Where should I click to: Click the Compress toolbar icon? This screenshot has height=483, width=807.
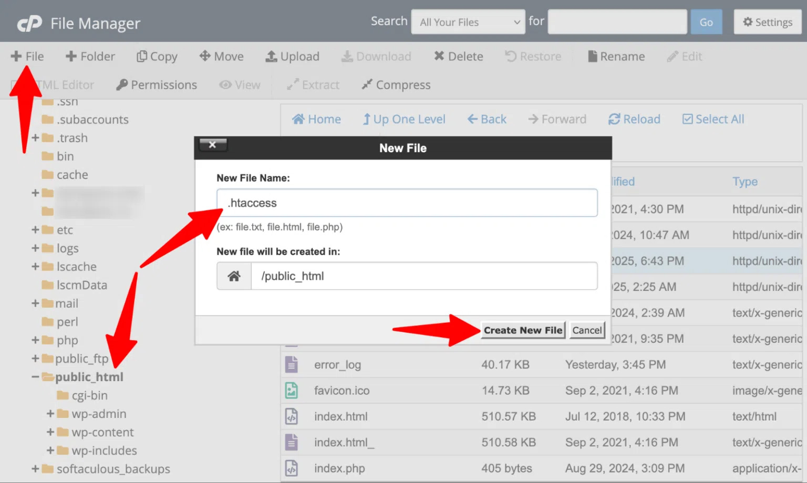tap(367, 85)
